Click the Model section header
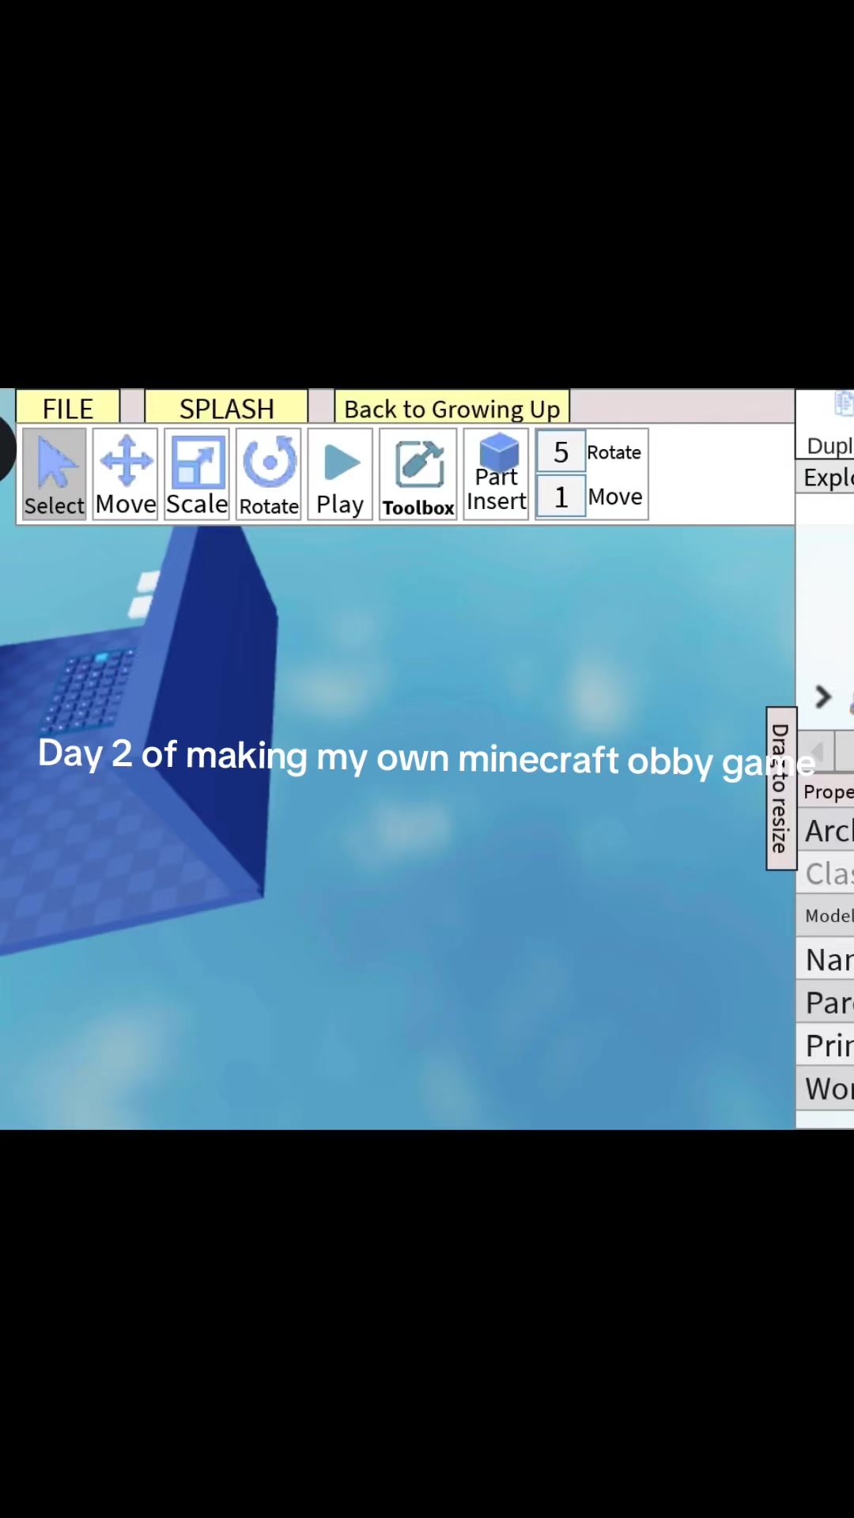The width and height of the screenshot is (854, 1518). click(x=826, y=915)
